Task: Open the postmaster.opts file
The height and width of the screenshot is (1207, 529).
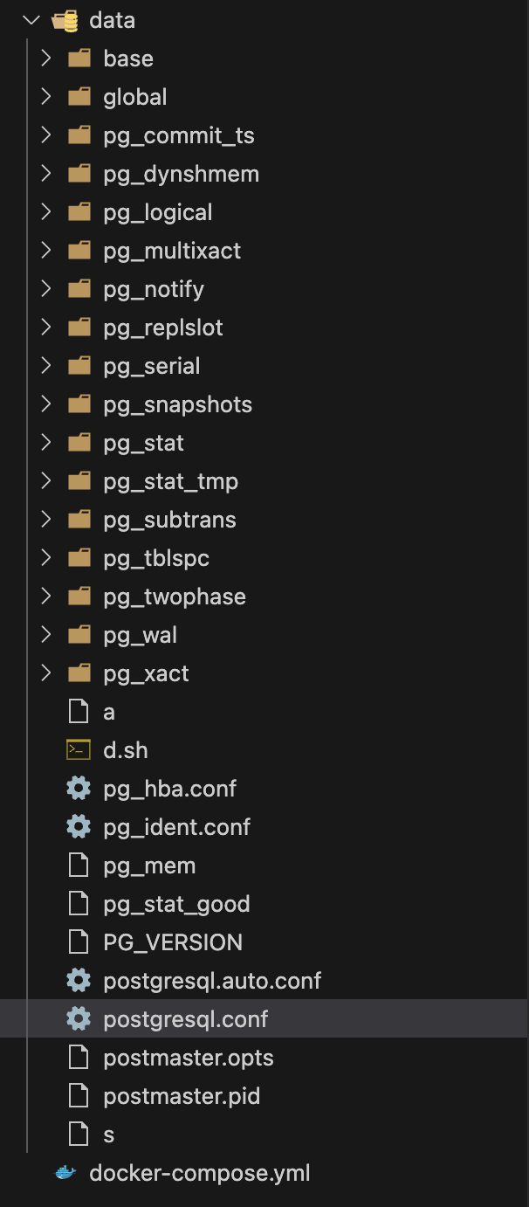Action: pos(188,1058)
